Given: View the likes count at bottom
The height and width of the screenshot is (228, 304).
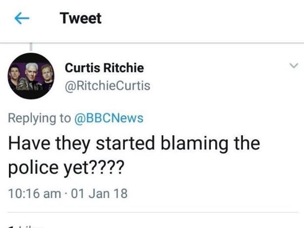Looking at the screenshot, I should 25,227.
